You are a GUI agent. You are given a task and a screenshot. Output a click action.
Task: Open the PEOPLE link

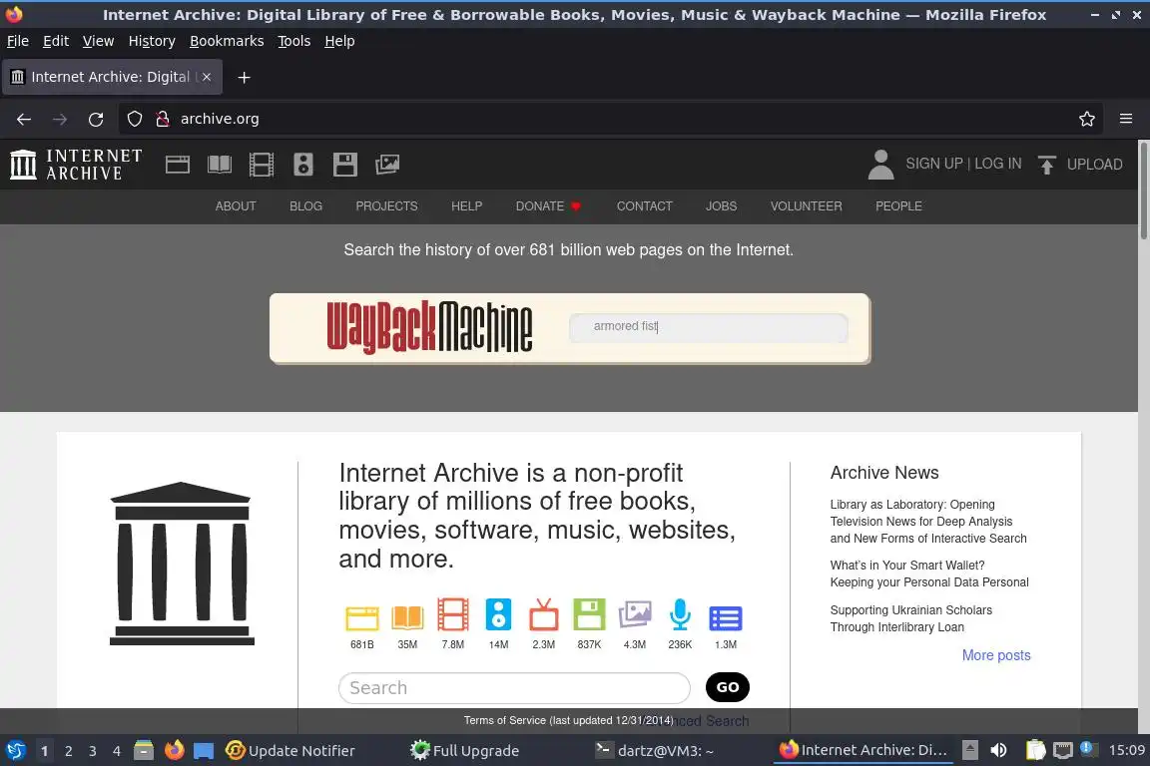898,206
